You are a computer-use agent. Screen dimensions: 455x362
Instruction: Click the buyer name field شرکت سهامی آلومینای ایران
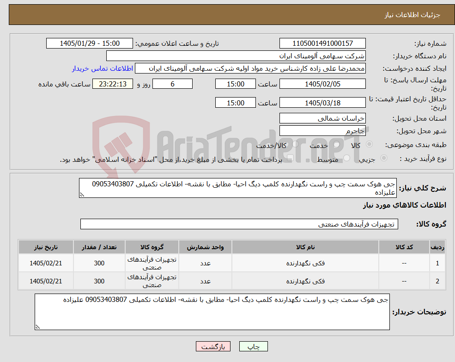click(236, 56)
